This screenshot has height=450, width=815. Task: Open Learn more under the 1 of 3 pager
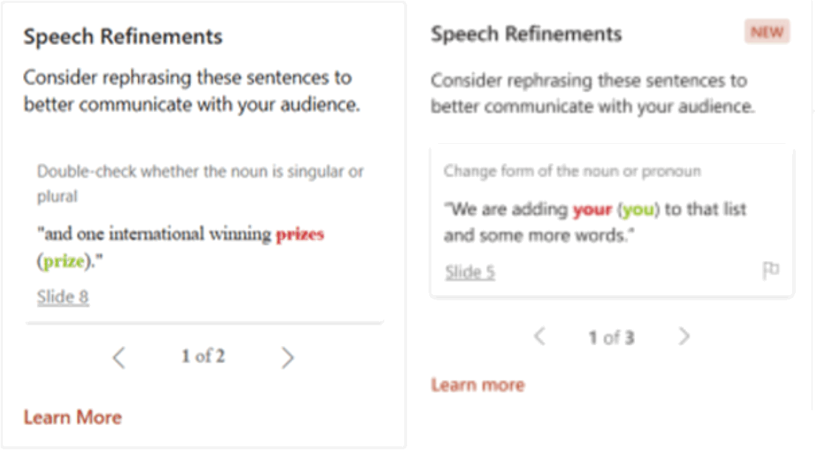point(478,385)
